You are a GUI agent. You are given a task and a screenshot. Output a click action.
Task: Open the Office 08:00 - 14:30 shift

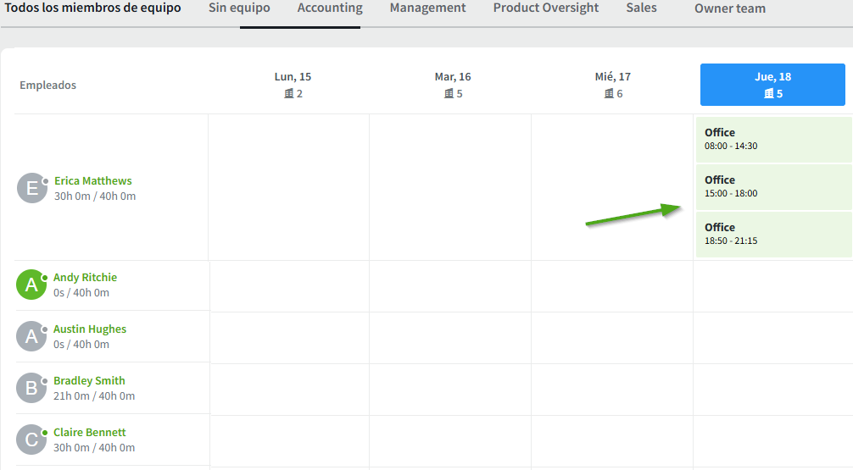pos(773,139)
